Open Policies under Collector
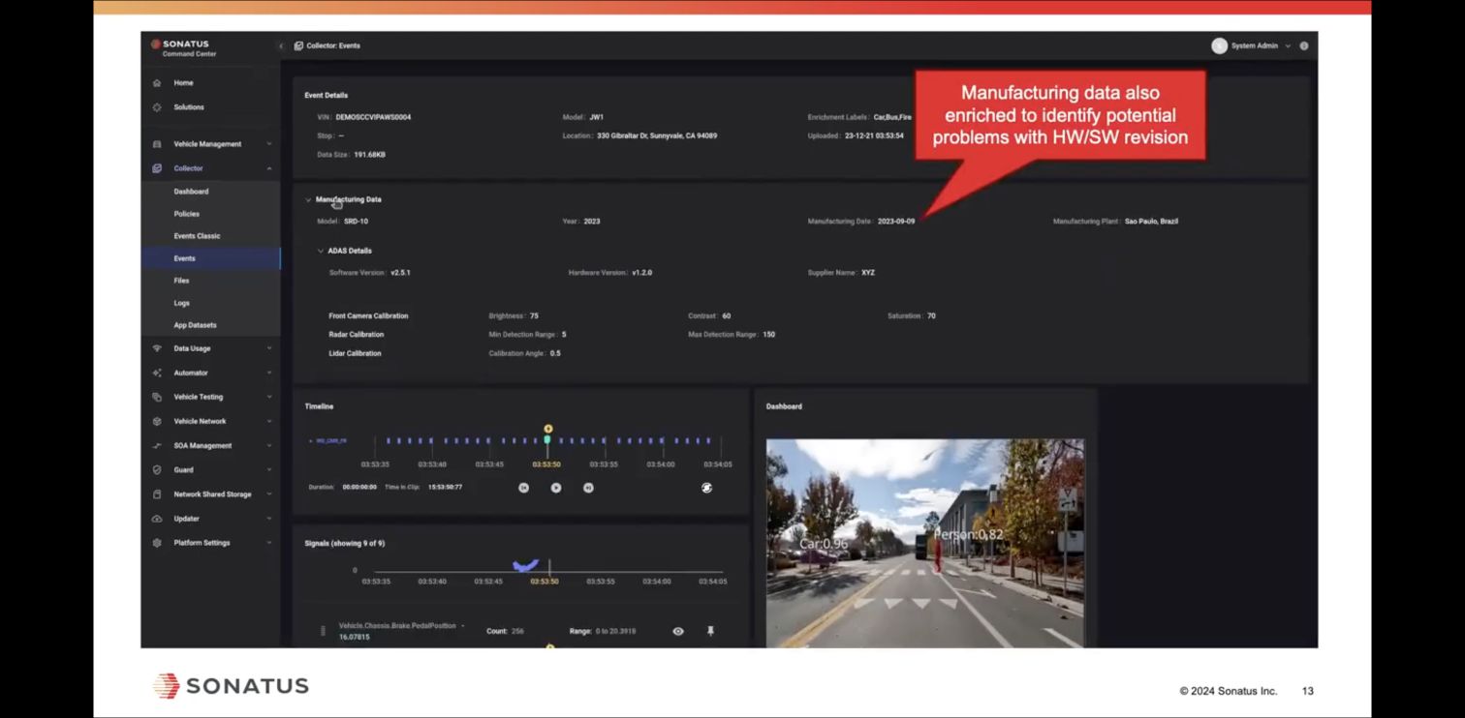 coord(187,214)
